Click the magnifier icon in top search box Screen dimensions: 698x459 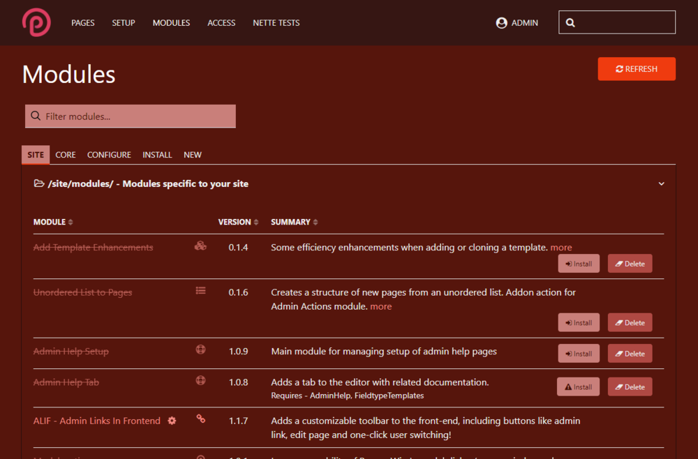point(570,23)
